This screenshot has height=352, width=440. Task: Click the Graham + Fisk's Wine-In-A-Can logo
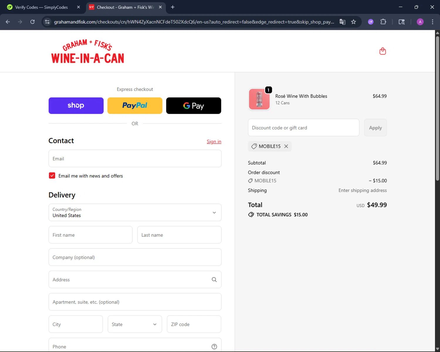coord(87,51)
